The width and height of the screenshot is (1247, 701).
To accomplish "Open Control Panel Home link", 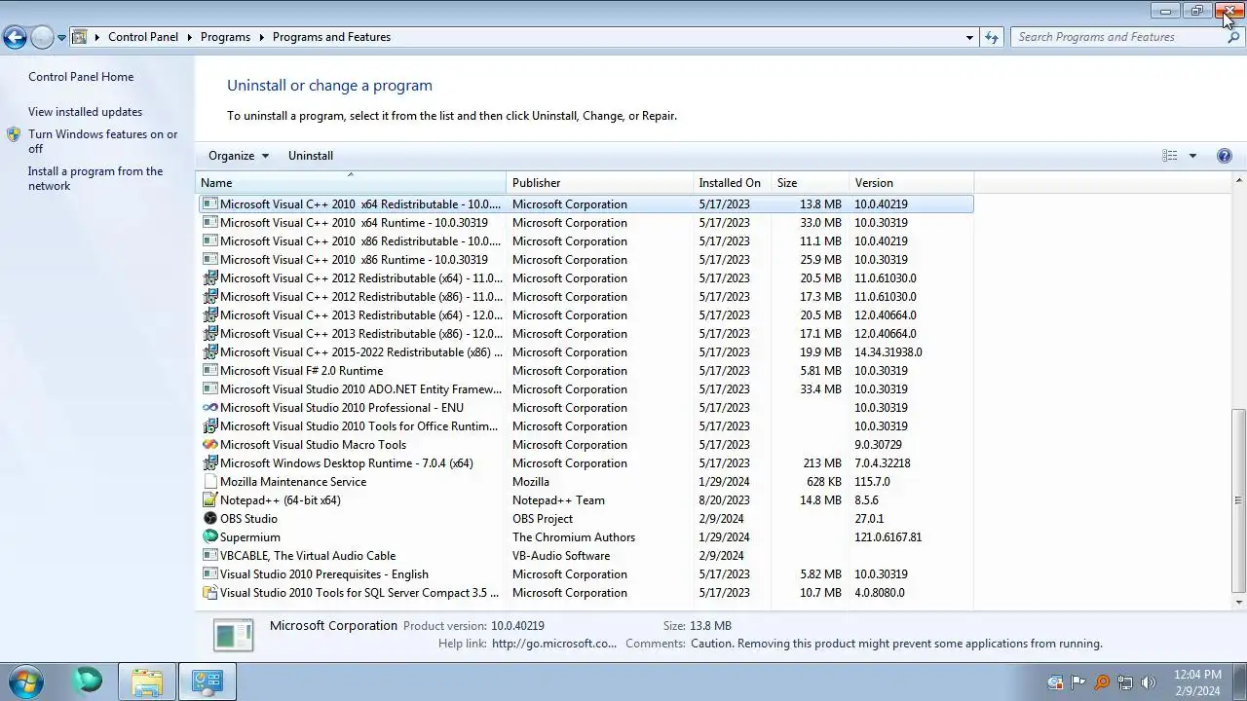I will pos(81,77).
